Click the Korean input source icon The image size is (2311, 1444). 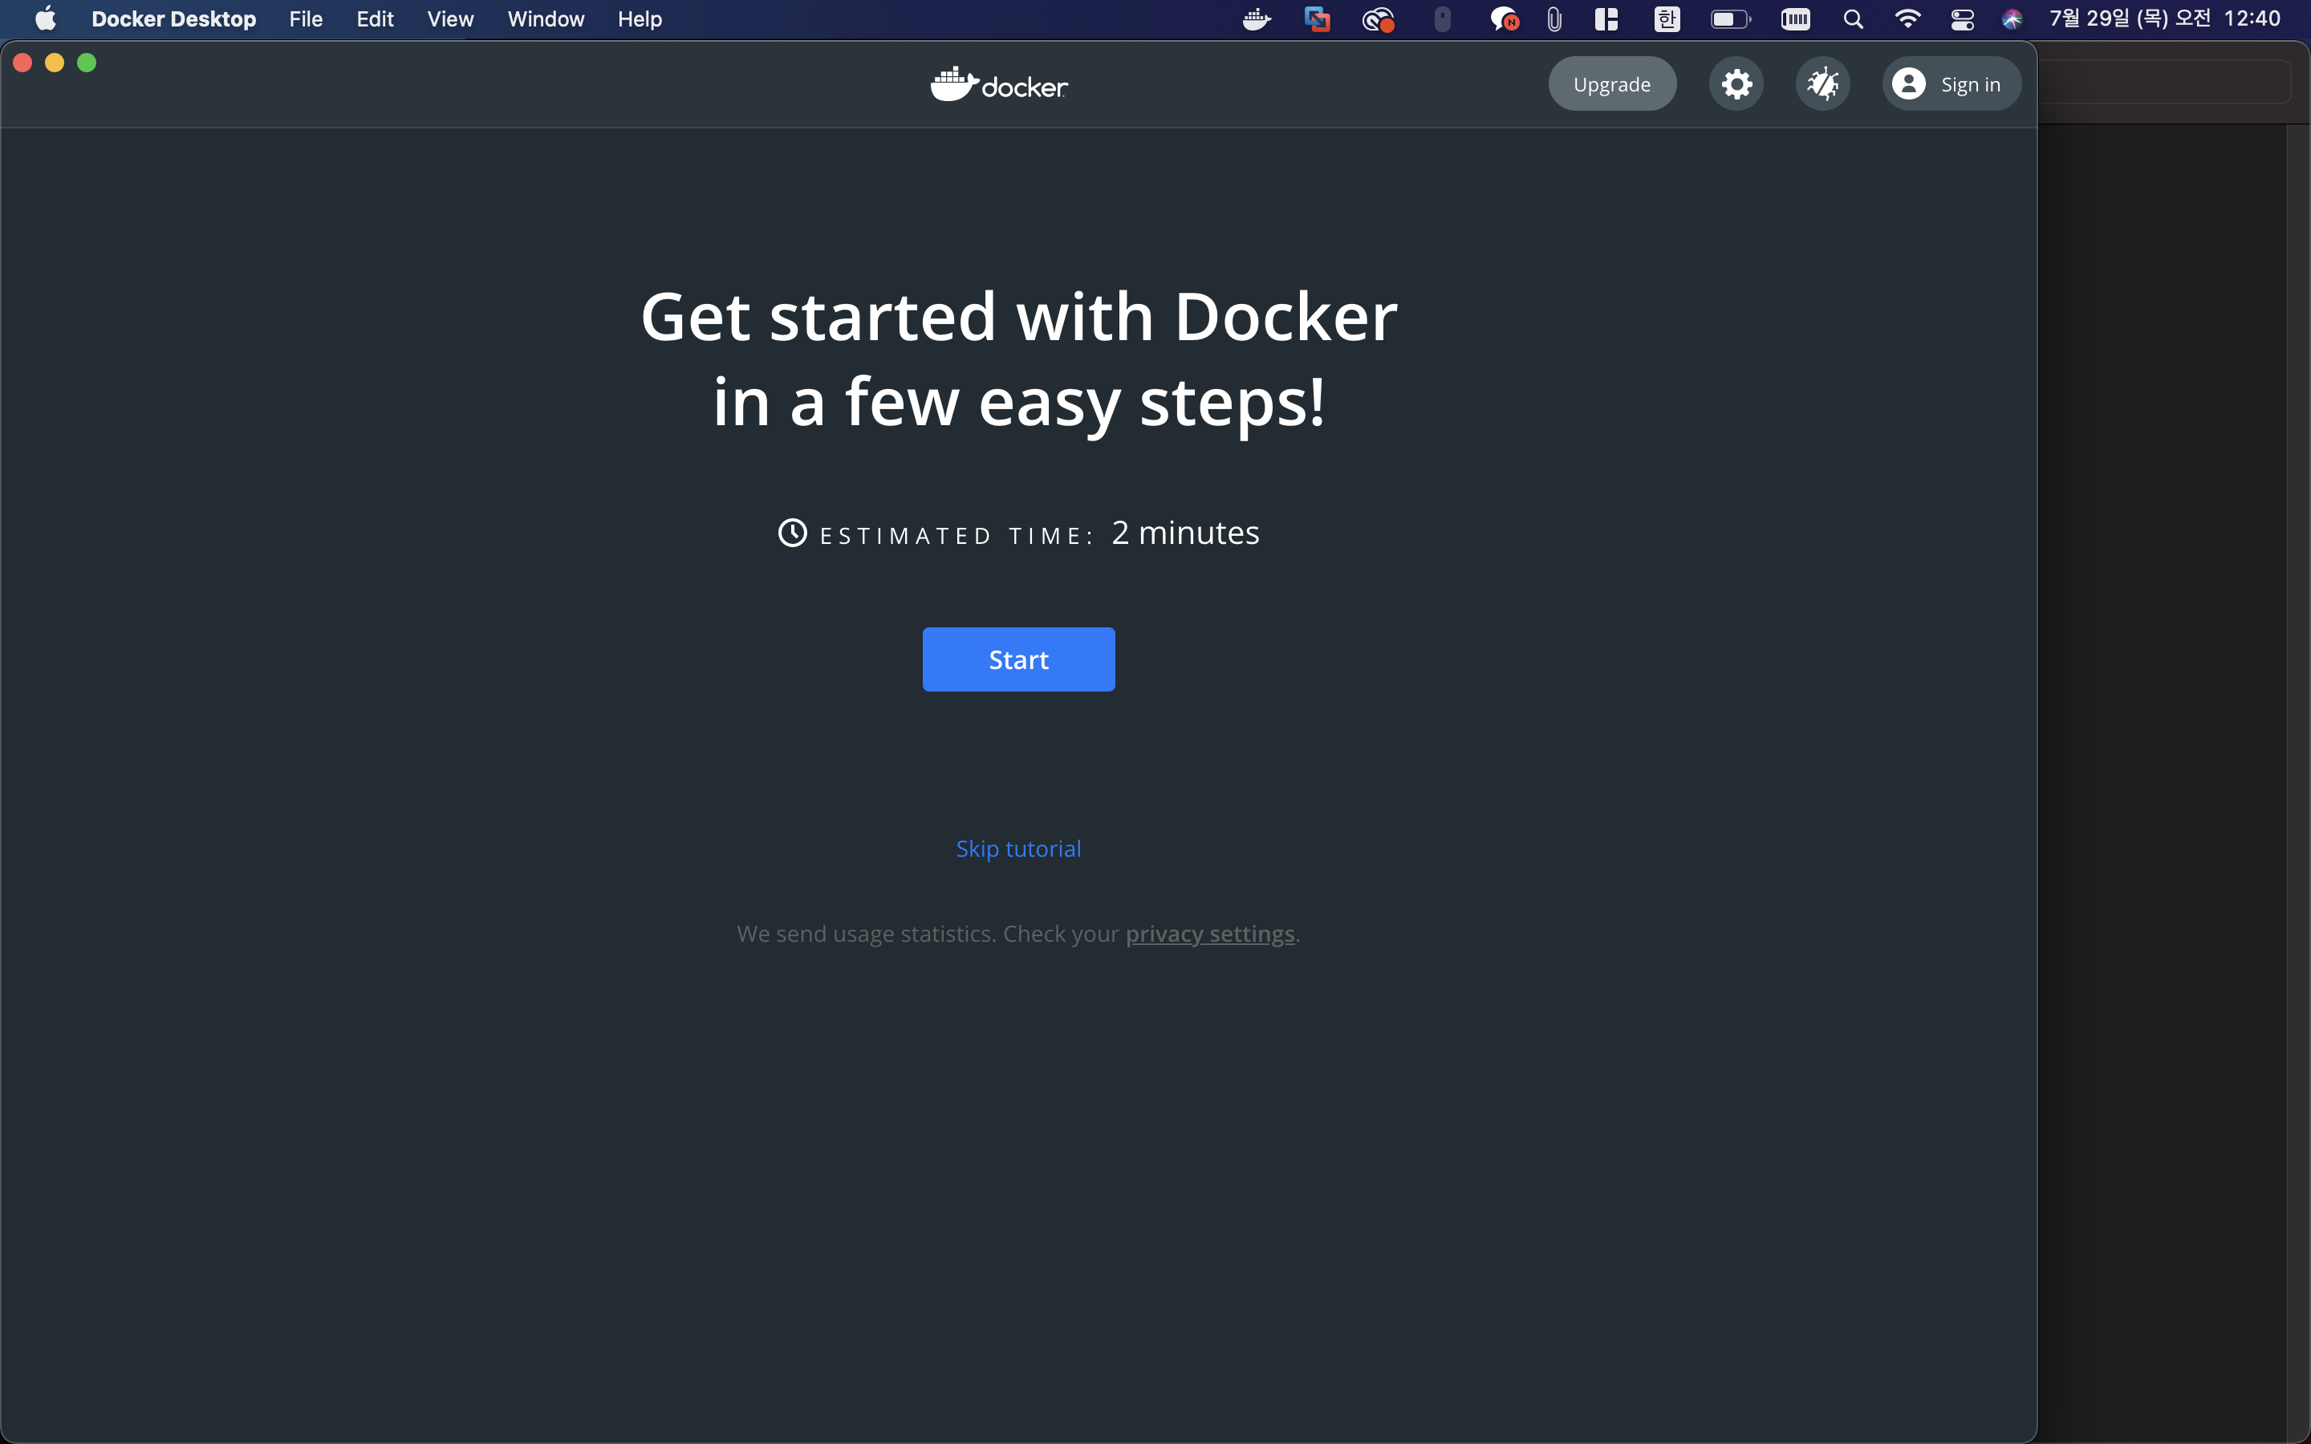[1667, 19]
